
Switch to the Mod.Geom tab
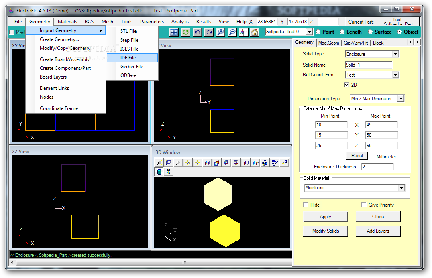[328, 43]
